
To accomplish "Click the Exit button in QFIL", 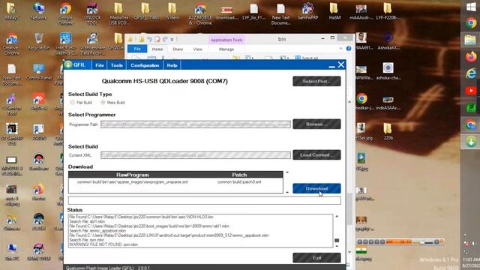I will pos(316,258).
